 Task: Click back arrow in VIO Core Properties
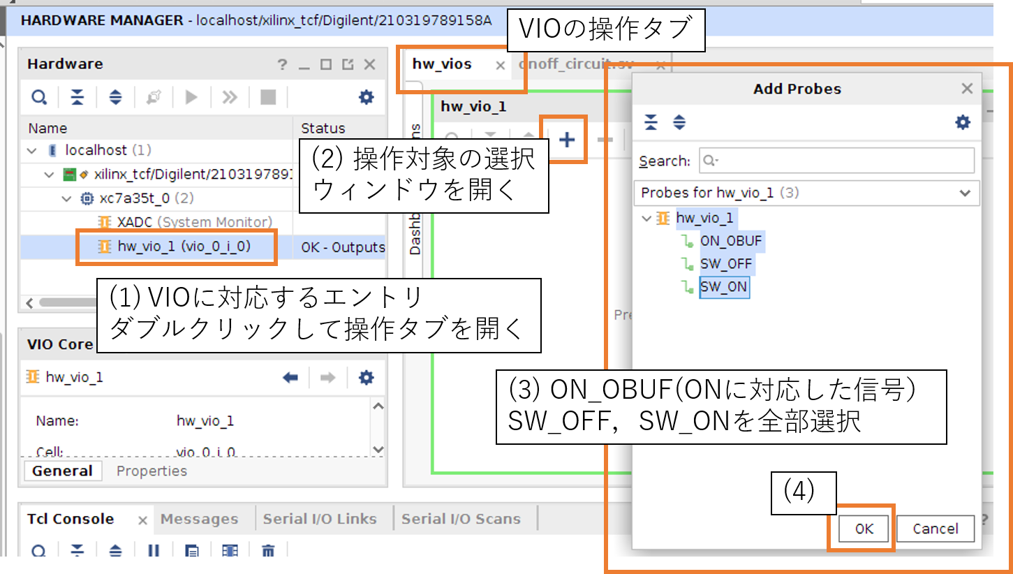[290, 378]
